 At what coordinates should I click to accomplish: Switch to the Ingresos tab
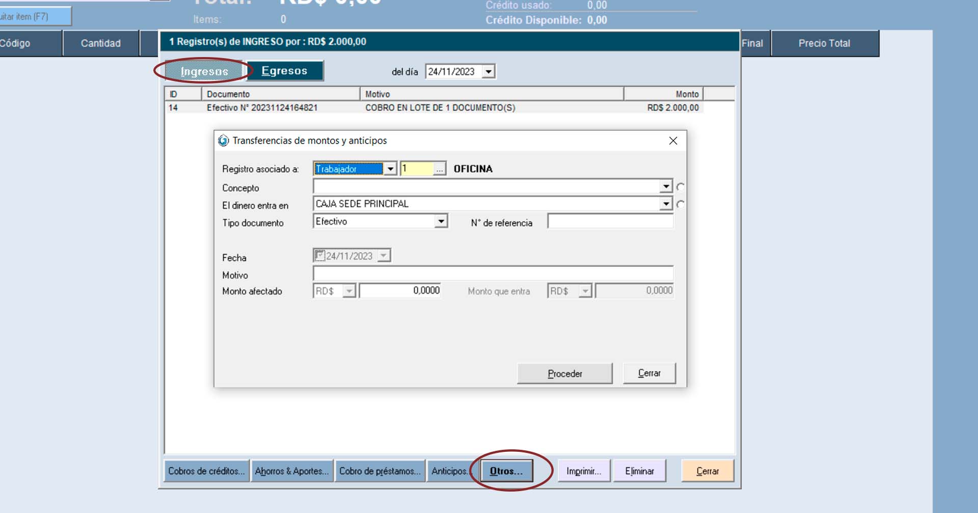click(204, 71)
